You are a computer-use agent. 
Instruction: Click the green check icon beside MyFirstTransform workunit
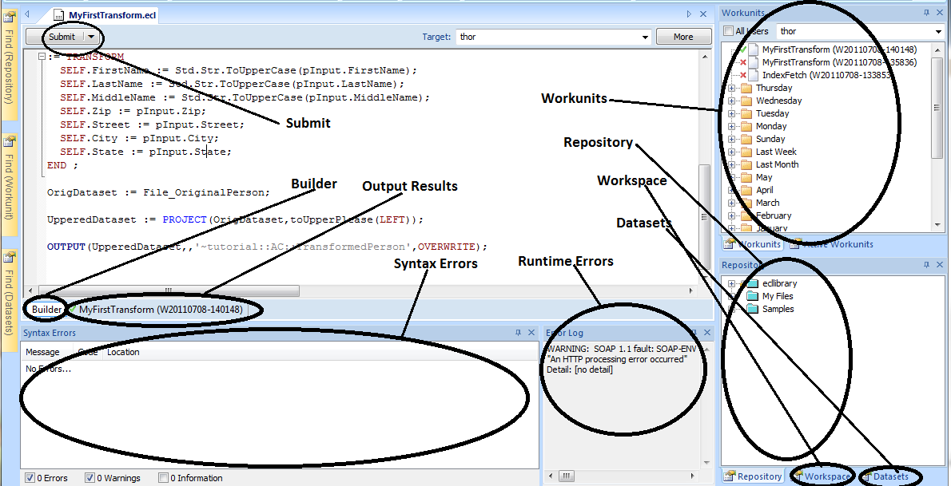(x=743, y=49)
